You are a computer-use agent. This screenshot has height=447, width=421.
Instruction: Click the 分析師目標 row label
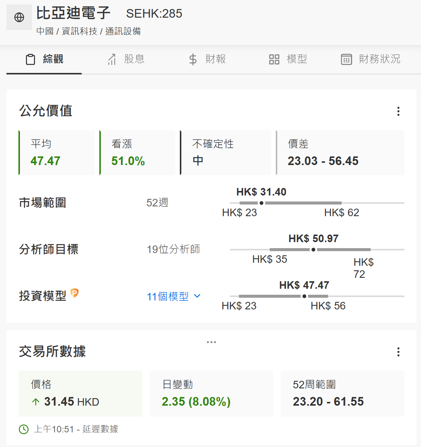49,250
